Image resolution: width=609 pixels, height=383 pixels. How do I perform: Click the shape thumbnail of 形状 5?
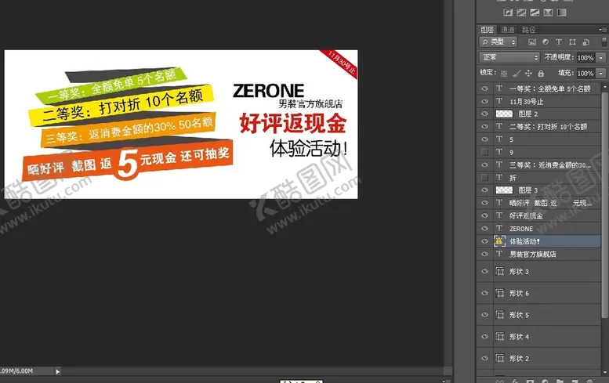500,315
